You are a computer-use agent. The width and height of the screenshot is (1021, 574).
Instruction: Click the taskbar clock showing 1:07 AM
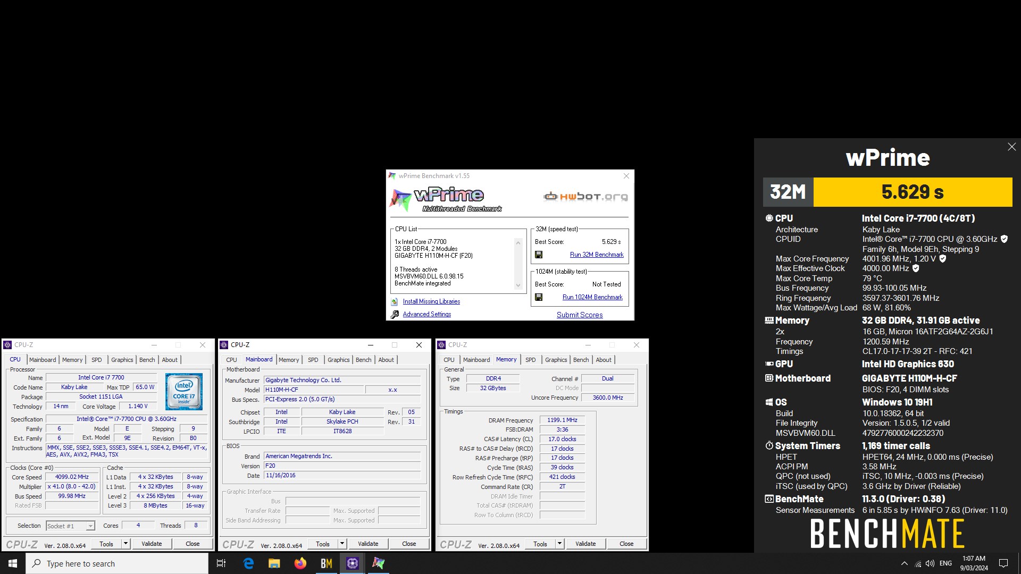pos(974,563)
